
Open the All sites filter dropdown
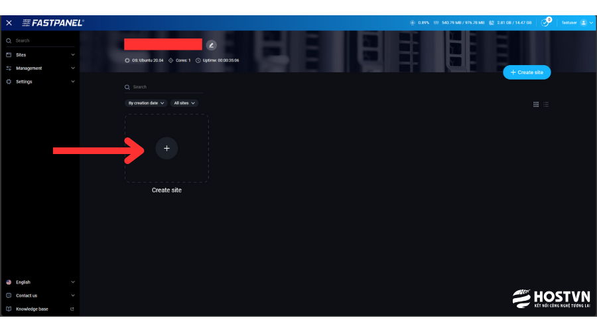coord(184,103)
